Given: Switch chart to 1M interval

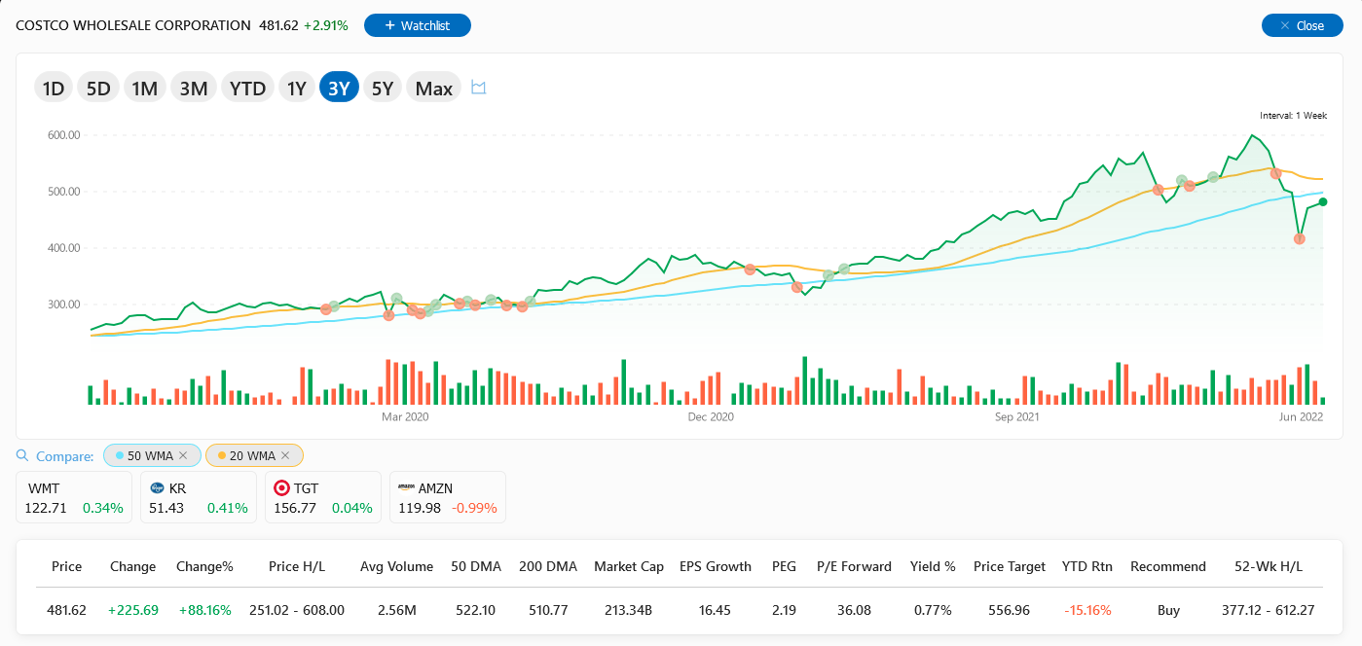Looking at the screenshot, I should (x=144, y=87).
